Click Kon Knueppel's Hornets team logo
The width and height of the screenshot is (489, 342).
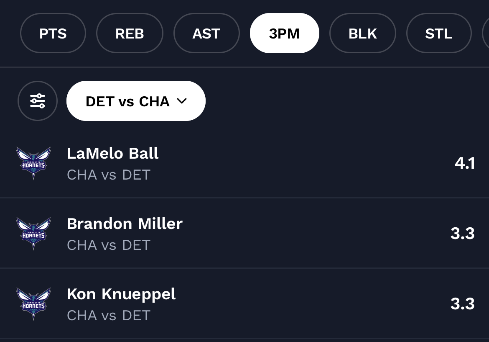tap(33, 304)
